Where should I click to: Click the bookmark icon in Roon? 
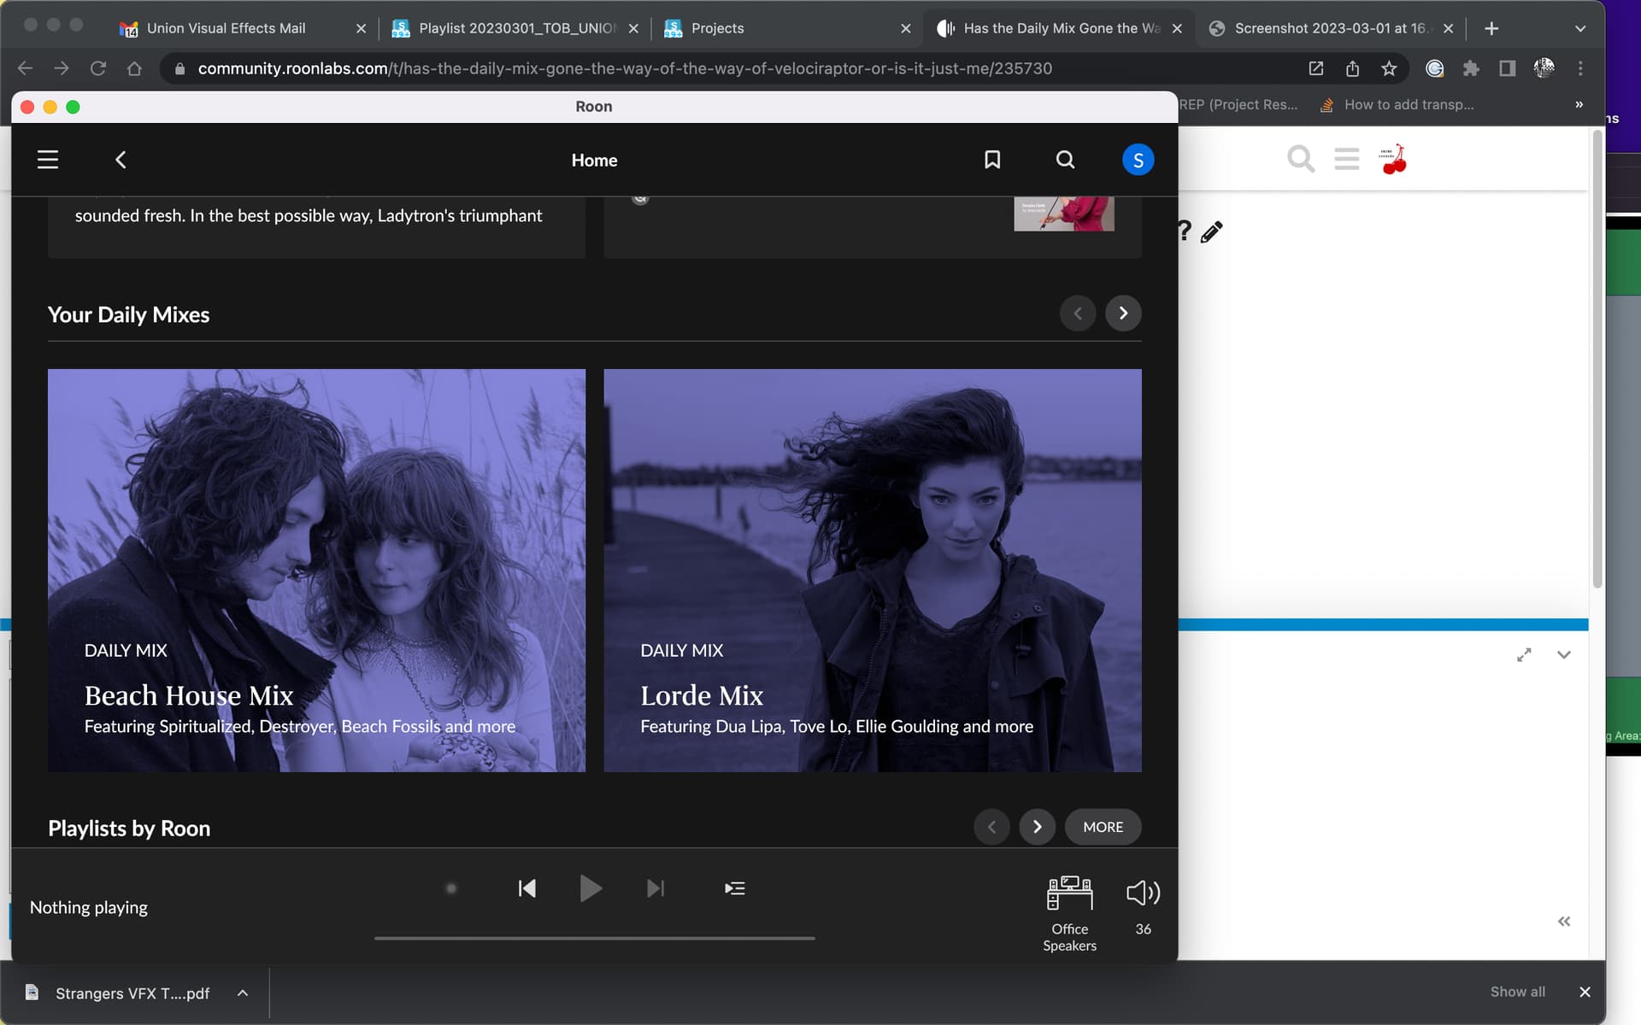[x=991, y=160]
